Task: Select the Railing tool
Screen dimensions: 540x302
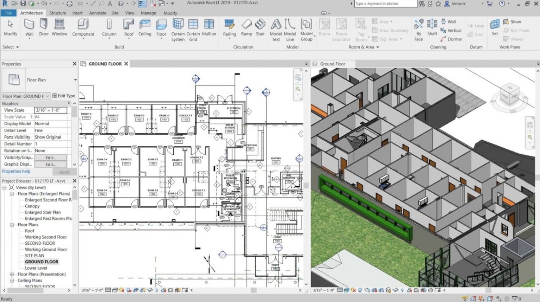Action: coord(229,28)
